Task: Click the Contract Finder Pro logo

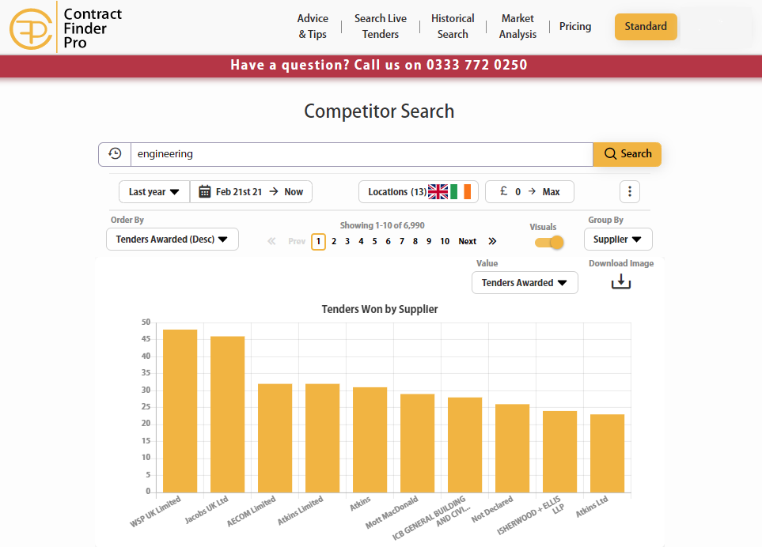Action: [x=66, y=28]
